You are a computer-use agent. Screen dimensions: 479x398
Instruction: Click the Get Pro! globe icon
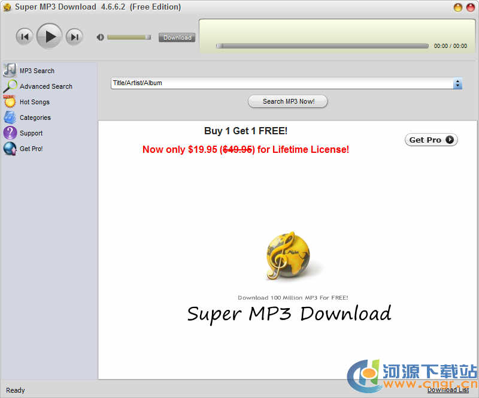(x=10, y=149)
